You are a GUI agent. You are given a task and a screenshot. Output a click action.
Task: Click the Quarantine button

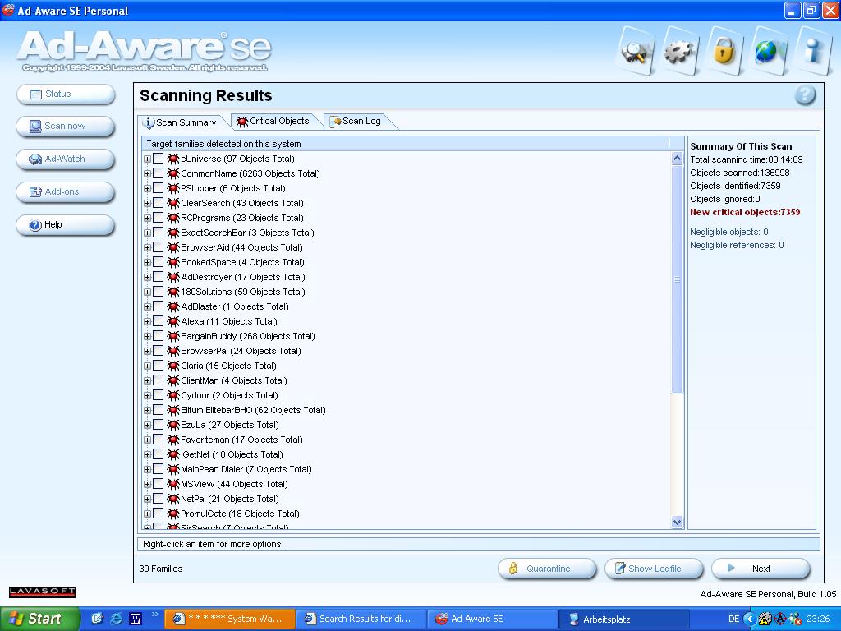pyautogui.click(x=547, y=569)
